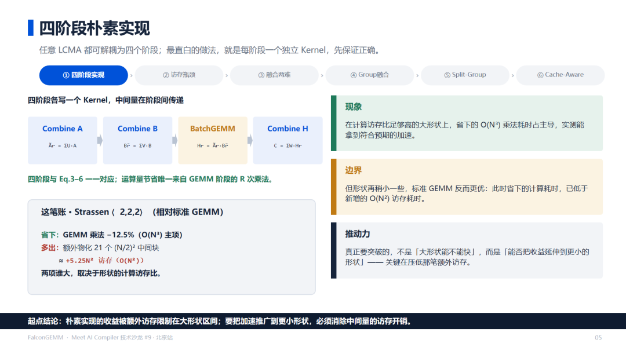Select the ⑤ Split-Group step

tap(465, 75)
